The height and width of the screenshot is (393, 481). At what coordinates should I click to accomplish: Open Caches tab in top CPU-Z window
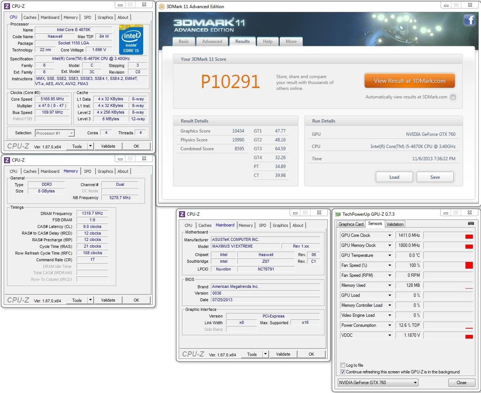click(30, 17)
